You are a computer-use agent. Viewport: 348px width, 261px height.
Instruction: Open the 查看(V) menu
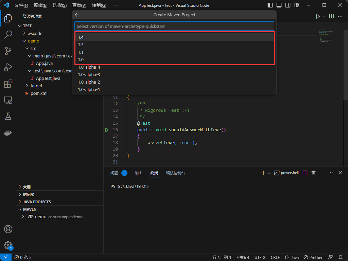click(x=79, y=5)
